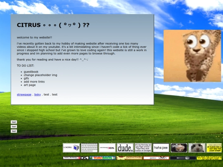
Task: Click the LOADING computer stamp
Action: [x=71, y=148]
